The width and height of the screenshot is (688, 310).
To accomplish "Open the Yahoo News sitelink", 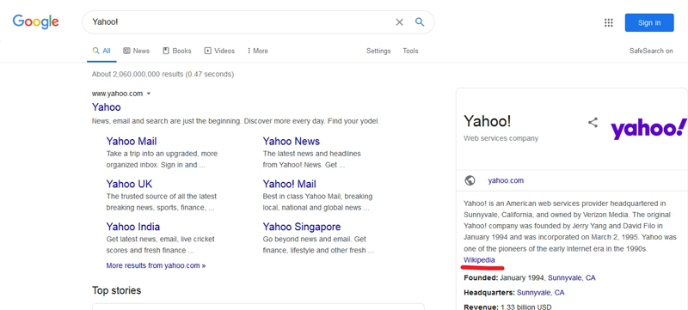I will pyautogui.click(x=291, y=141).
